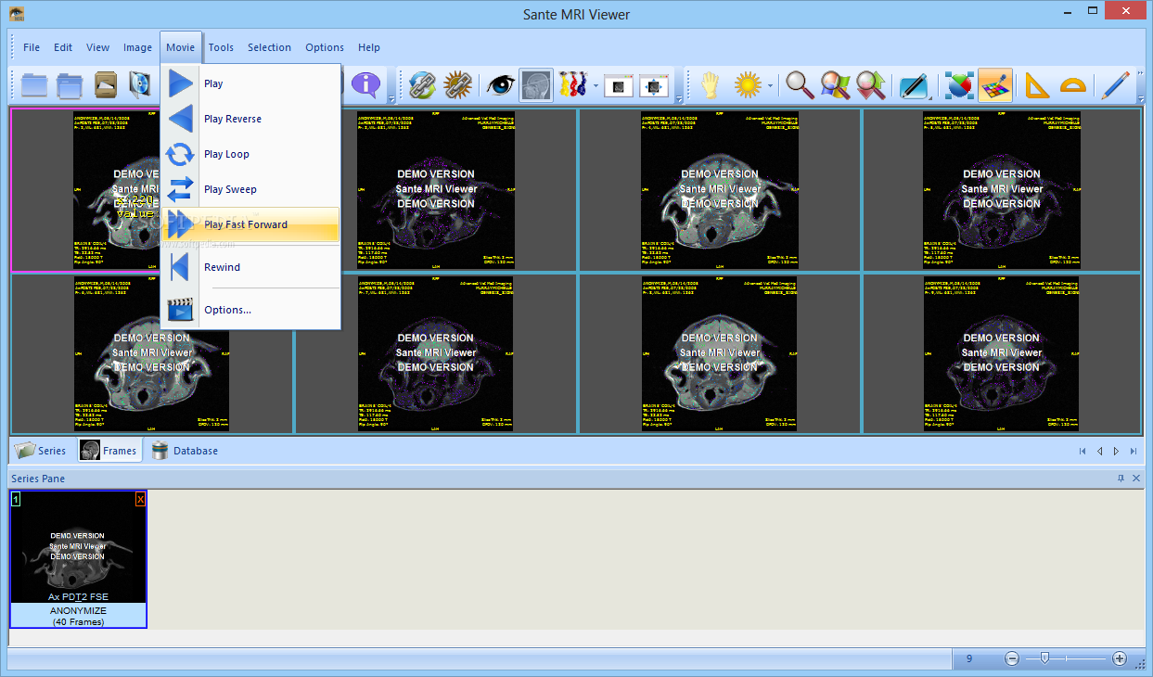This screenshot has height=677, width=1153.
Task: Click the colored magnifier next to pen tablet
Action: point(870,85)
